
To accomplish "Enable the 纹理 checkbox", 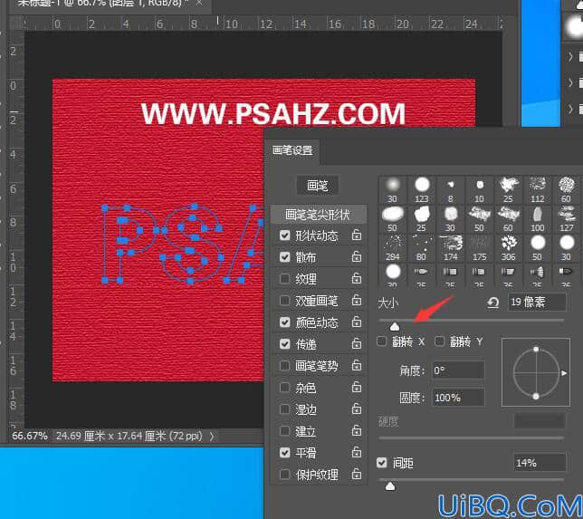I will coord(285,278).
